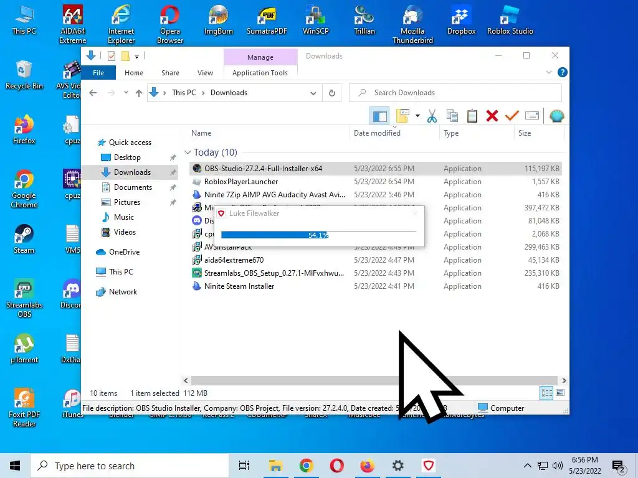Switch to Details view icon in status bar
Viewport: 638px width, 478px height.
tap(546, 393)
